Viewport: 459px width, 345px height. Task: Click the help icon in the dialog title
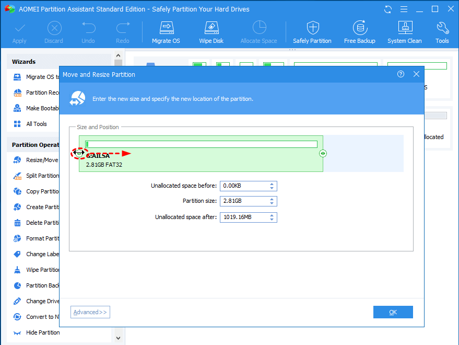click(401, 75)
